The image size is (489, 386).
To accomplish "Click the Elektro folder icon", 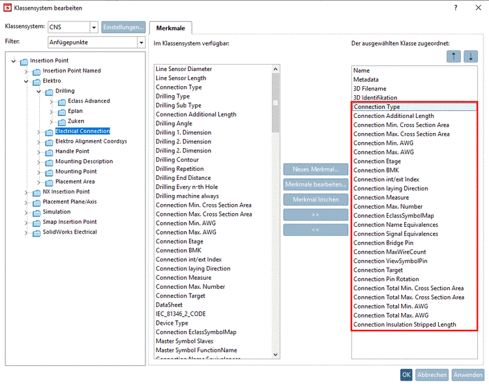I will click(37, 82).
